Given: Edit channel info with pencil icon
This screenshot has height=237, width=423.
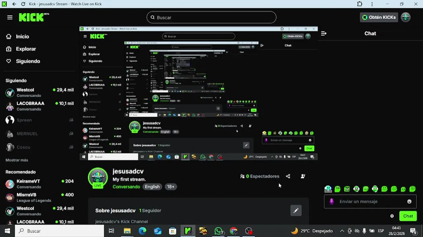Looking at the screenshot, I should pos(296,211).
